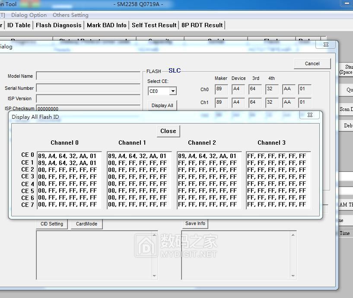Click scroll-down arrow in Save Info text area

click(294, 276)
